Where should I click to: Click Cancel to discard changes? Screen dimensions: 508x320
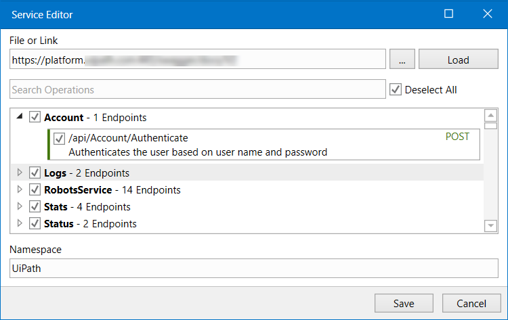[471, 304]
